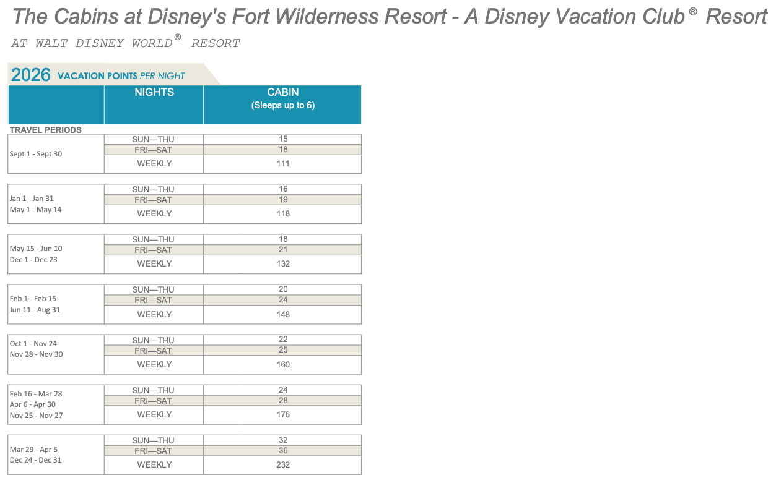Click the weekly points value 132
776x483 pixels.
click(x=283, y=264)
